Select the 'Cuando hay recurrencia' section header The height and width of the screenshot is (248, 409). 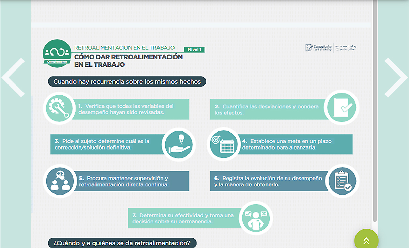coord(127,82)
